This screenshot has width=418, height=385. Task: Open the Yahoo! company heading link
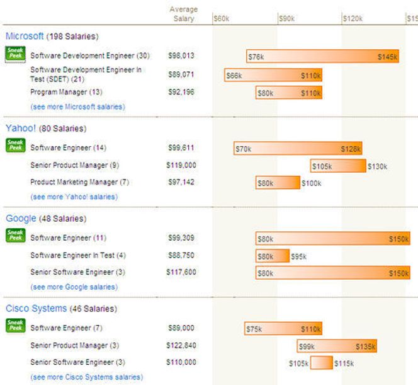coord(21,128)
